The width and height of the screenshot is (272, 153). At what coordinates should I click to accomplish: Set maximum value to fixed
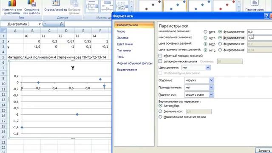[x=220, y=38]
